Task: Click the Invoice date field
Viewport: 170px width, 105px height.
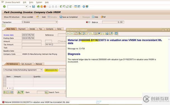Action: pyautogui.click(x=28, y=35)
